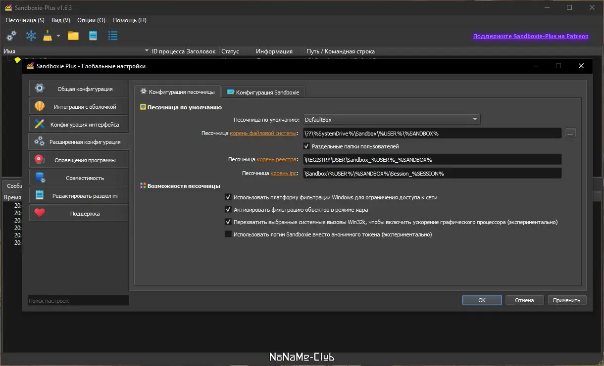The width and height of the screenshot is (604, 366).
Task: Open Расширенная конфигурация settings section
Action: click(x=79, y=142)
